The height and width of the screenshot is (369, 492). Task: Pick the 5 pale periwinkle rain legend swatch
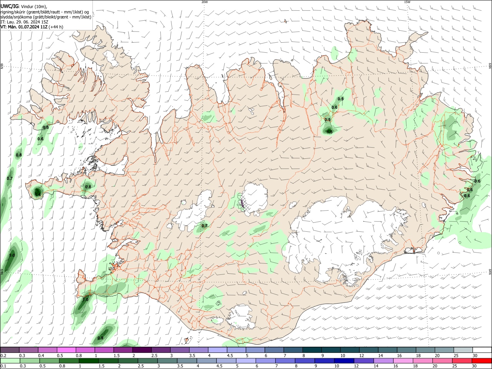pos(246,361)
